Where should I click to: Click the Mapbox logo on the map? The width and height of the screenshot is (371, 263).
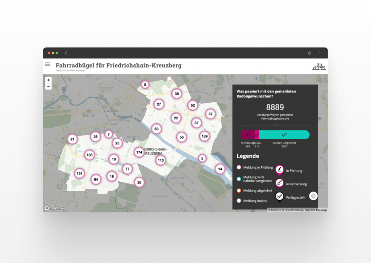pos(54,208)
